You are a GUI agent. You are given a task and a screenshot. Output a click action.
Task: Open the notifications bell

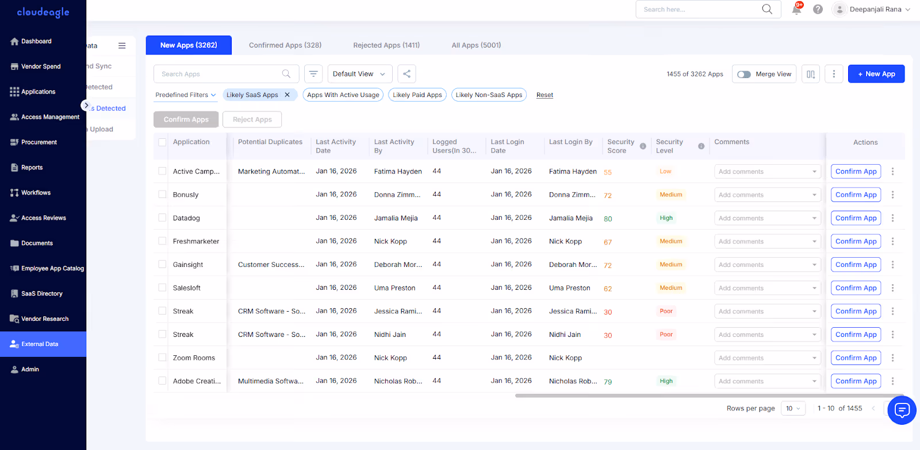coord(796,9)
